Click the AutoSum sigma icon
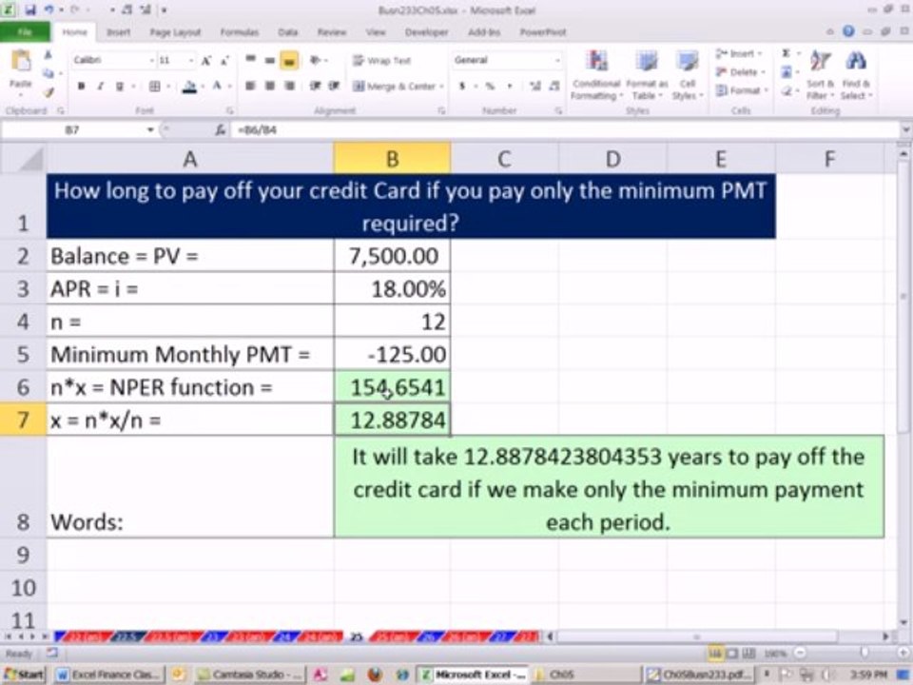913x685 pixels. coord(786,53)
